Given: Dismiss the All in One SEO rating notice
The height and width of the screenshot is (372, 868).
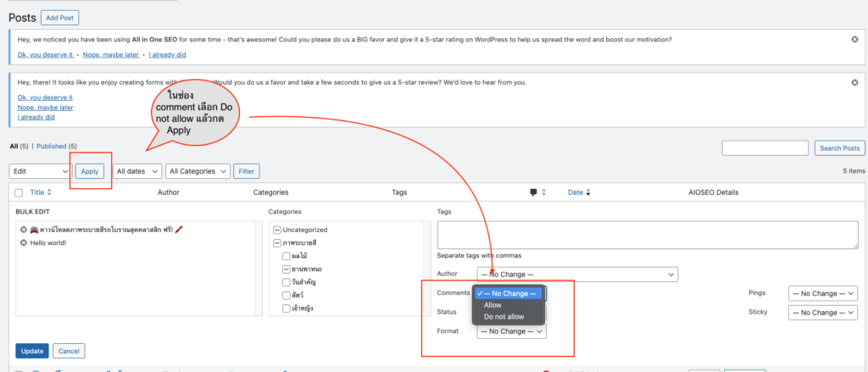Looking at the screenshot, I should (854, 40).
